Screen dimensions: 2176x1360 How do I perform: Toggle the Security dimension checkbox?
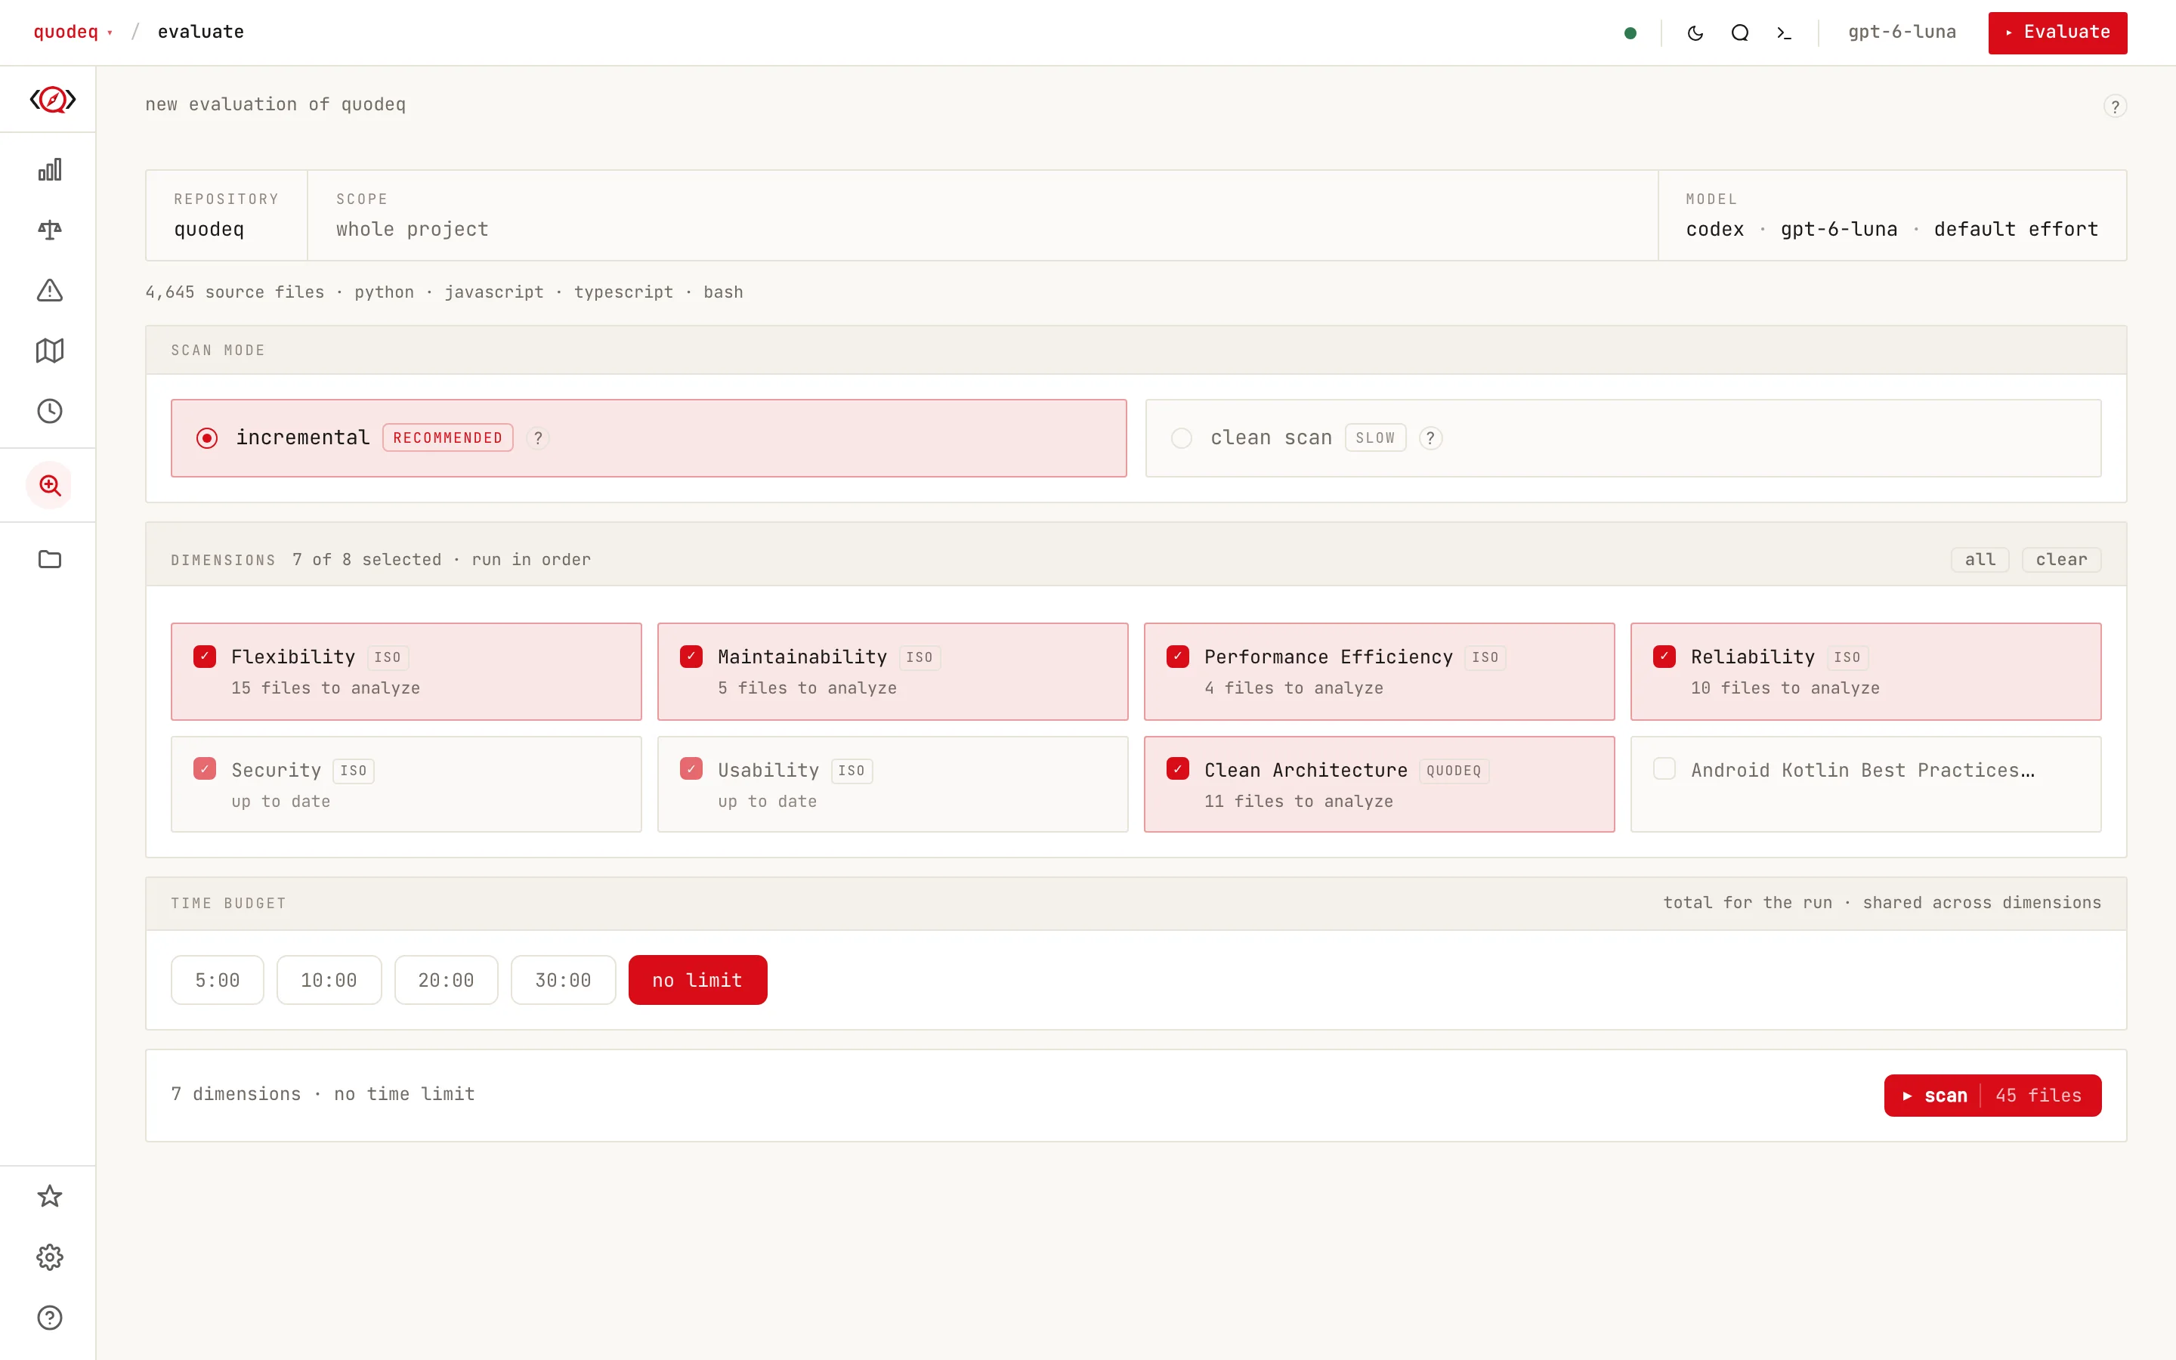205,769
